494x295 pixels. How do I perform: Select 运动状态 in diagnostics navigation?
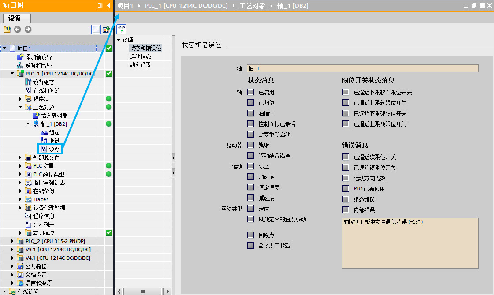tap(140, 56)
